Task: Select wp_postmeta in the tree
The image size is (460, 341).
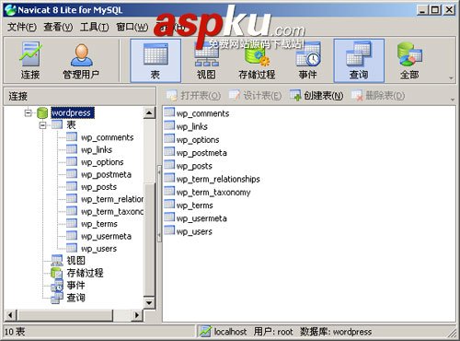Action: click(x=106, y=174)
